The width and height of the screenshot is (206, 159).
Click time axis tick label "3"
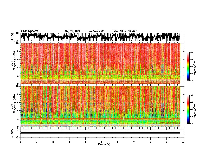[69, 142]
